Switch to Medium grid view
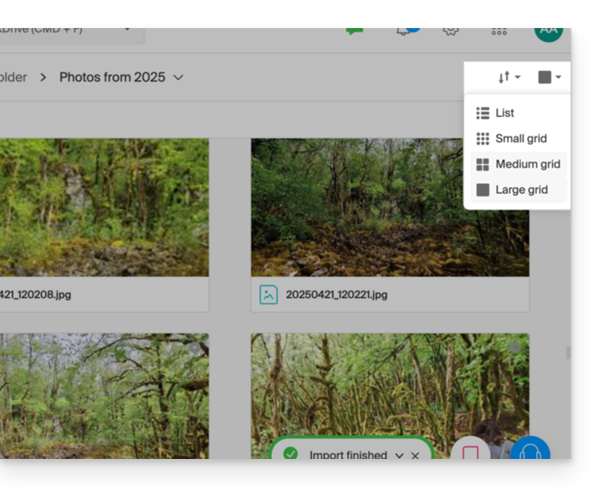This screenshot has width=600, height=487. [517, 164]
